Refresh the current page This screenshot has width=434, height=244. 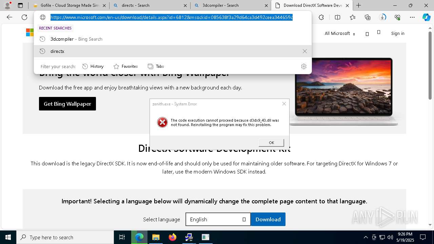(x=24, y=17)
